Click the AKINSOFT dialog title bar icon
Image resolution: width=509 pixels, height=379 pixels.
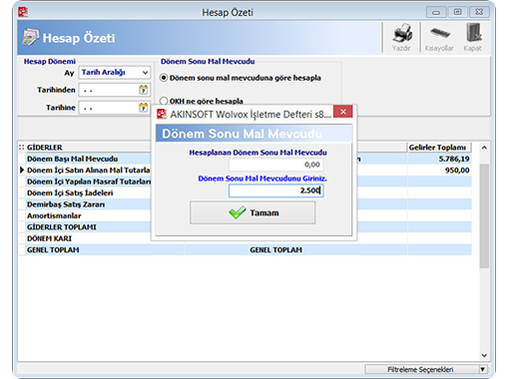coord(162,114)
